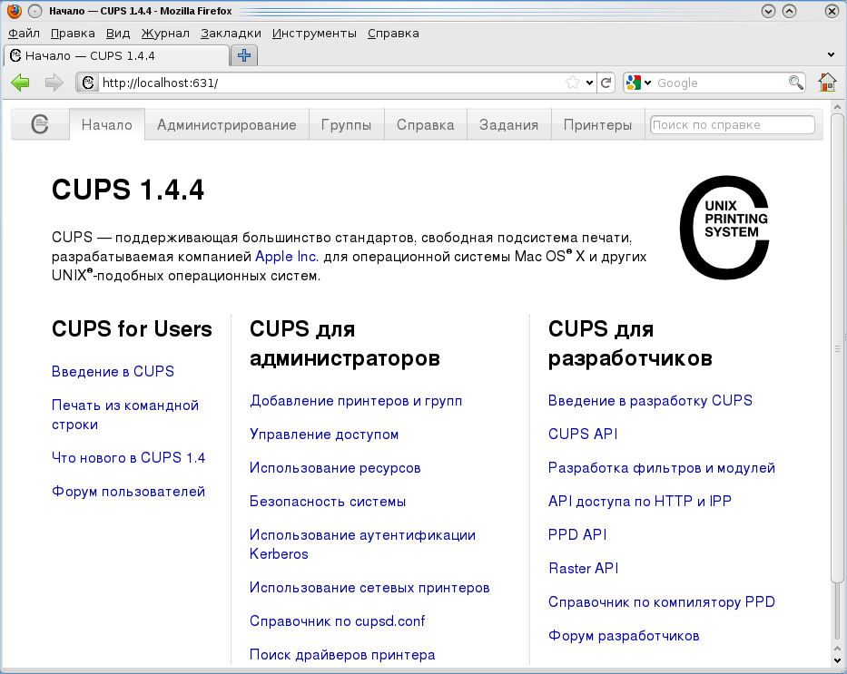Image resolution: width=847 pixels, height=674 pixels.
Task: Follow the Управление доступом link
Action: (x=324, y=435)
